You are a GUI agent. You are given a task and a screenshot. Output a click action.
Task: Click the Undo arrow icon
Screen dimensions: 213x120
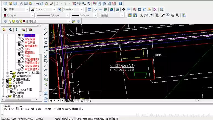pos(58,4)
